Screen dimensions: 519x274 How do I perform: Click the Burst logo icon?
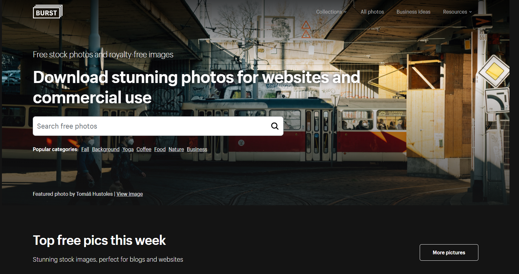[48, 12]
